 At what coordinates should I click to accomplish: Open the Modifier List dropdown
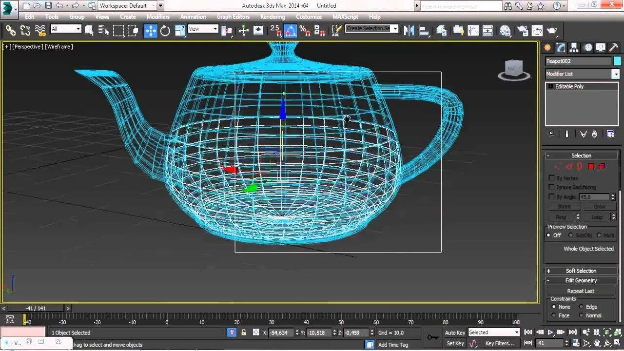615,74
